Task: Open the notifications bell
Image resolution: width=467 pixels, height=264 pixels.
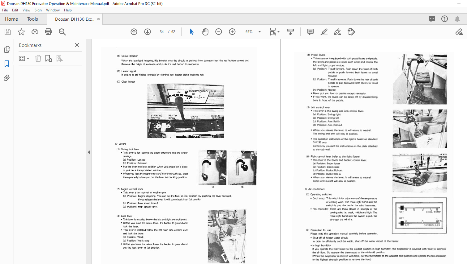Action: pos(457,19)
